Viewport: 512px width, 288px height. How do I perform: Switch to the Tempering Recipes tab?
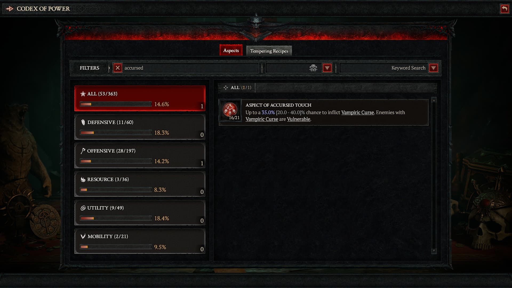[269, 51]
